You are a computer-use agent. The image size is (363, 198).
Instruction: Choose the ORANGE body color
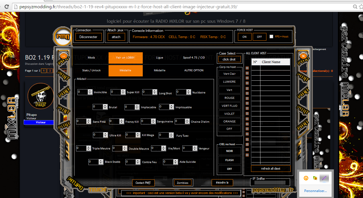point(230,122)
